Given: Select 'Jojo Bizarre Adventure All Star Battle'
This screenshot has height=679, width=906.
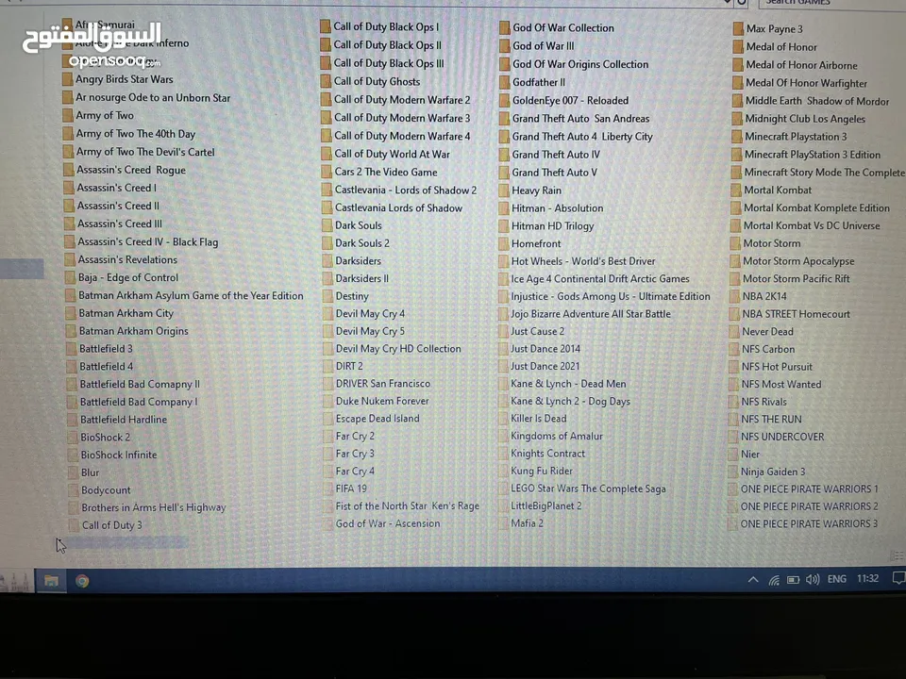Looking at the screenshot, I should click(591, 314).
